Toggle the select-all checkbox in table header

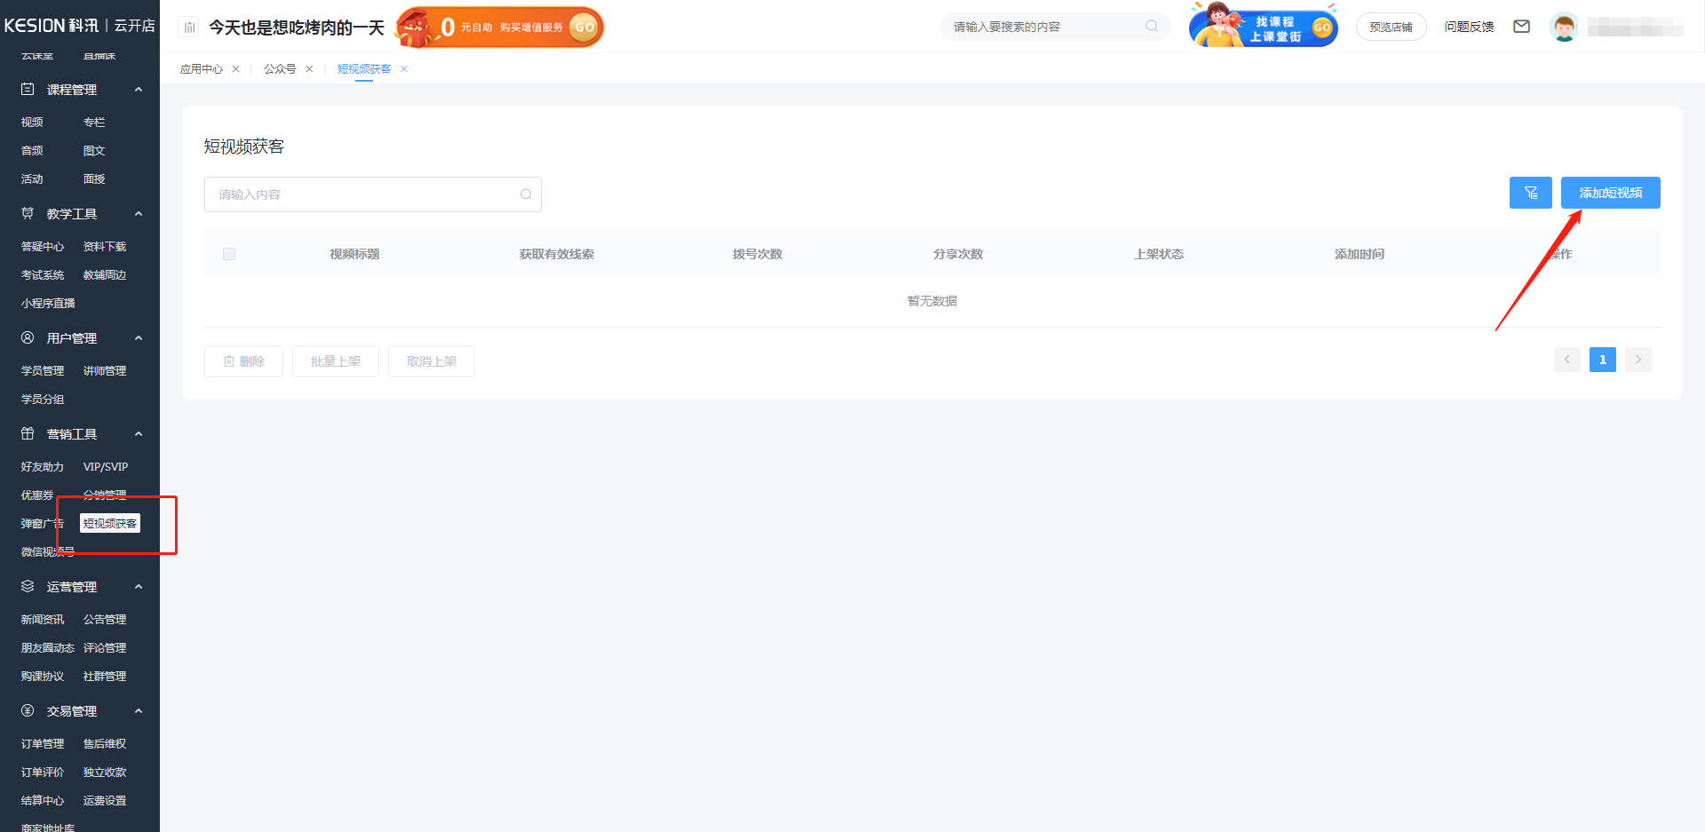coord(229,254)
